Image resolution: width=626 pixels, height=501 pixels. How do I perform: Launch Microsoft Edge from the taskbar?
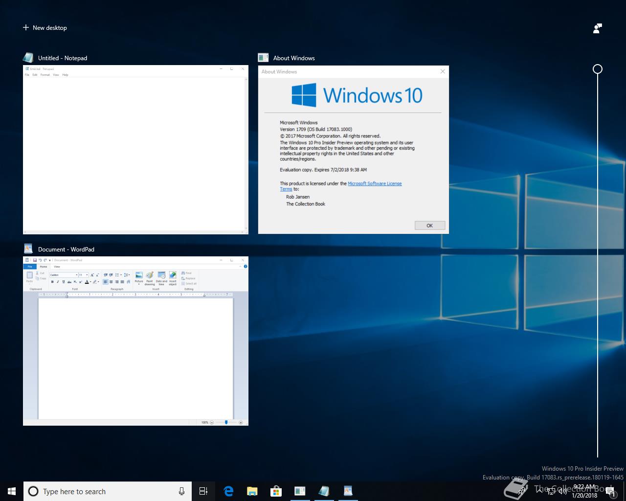tap(228, 491)
